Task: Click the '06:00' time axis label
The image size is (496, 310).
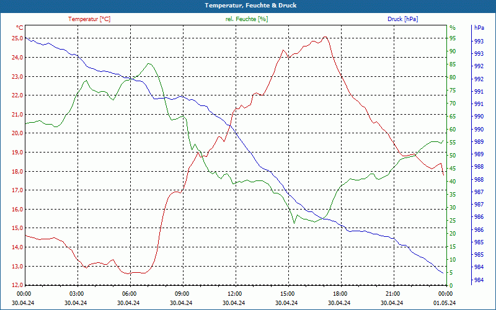Action: (129, 294)
